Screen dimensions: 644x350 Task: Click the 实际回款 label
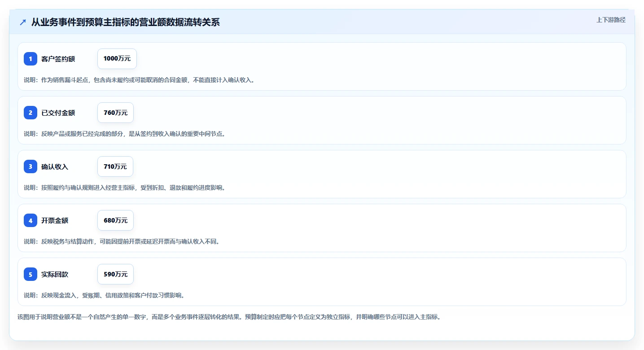point(55,274)
